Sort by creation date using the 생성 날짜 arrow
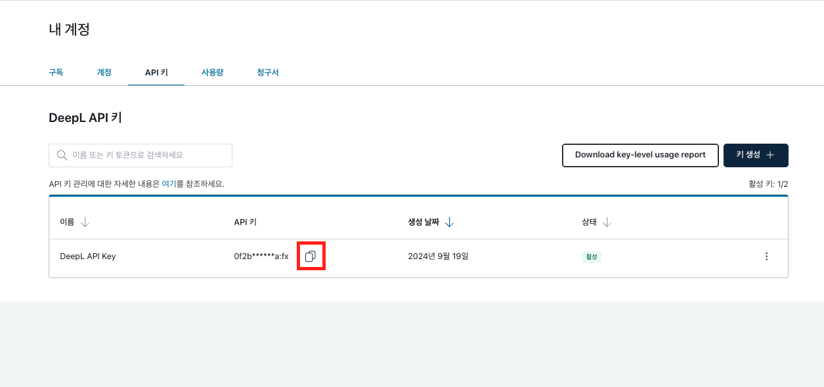 449,222
